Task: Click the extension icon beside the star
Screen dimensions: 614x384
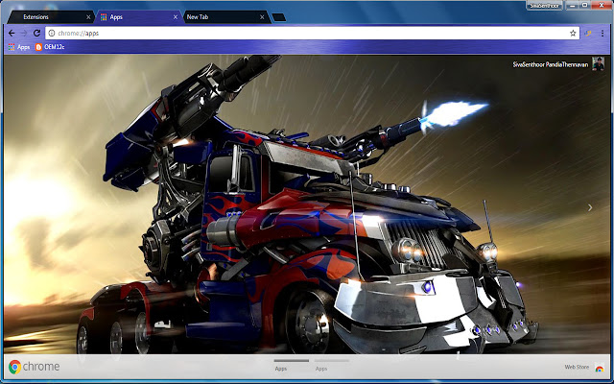Action: pos(588,34)
